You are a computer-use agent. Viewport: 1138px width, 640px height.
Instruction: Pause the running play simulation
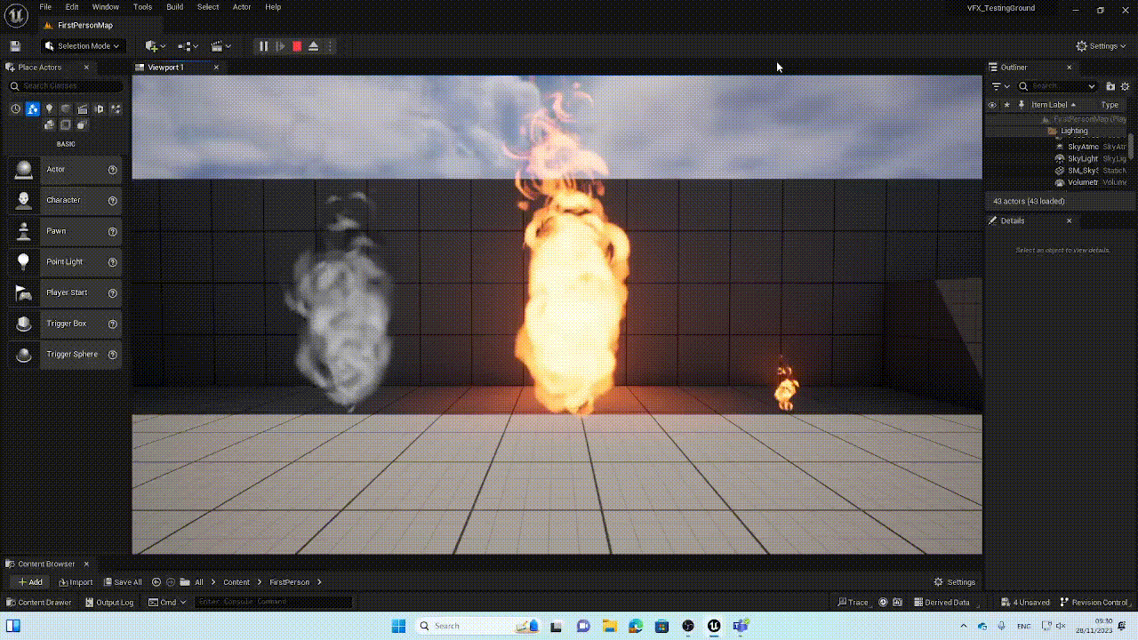(x=263, y=46)
